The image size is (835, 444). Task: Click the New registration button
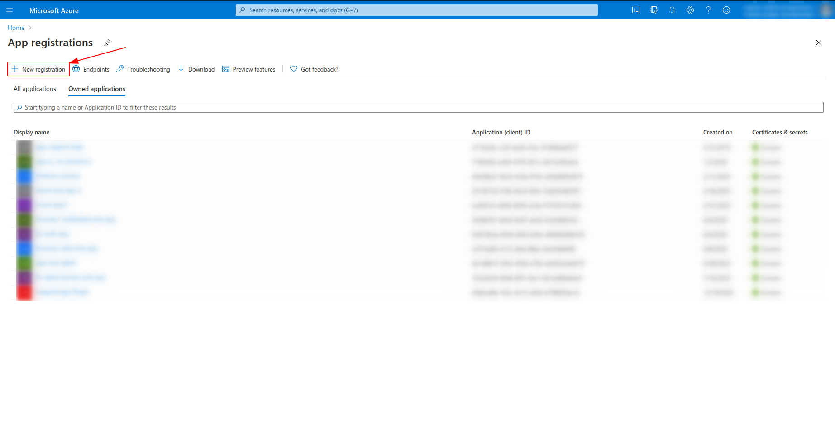tap(38, 69)
